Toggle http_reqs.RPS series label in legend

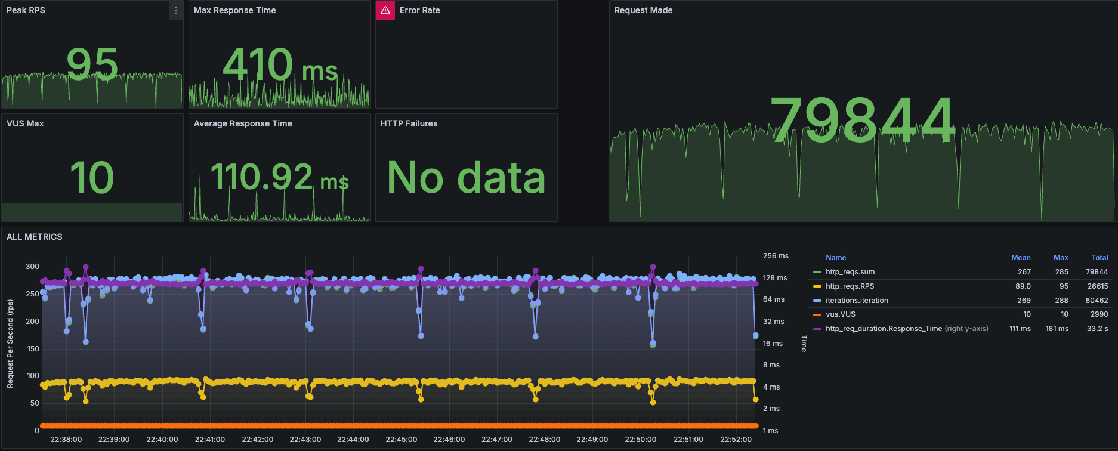pyautogui.click(x=850, y=286)
